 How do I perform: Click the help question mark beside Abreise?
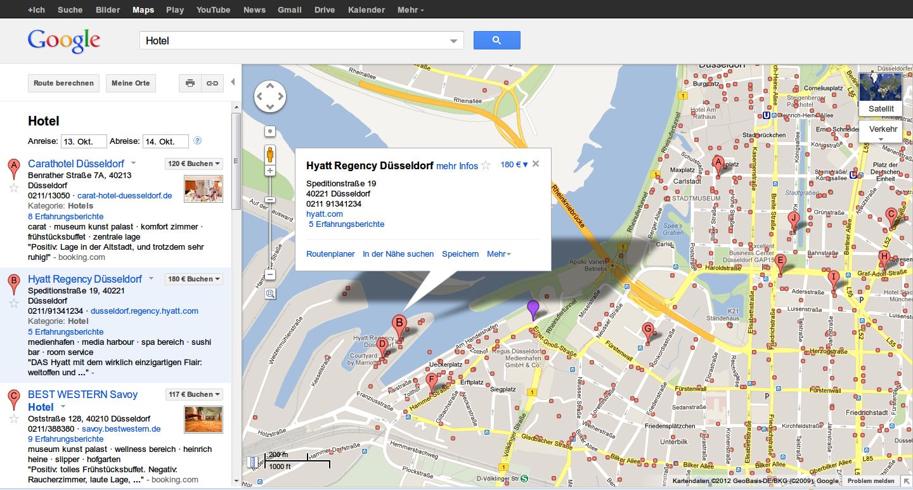point(197,141)
